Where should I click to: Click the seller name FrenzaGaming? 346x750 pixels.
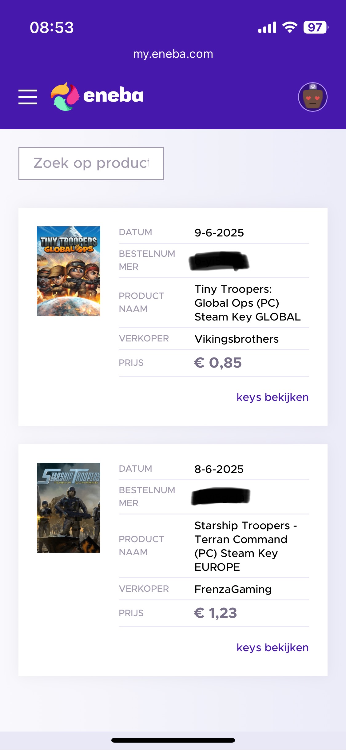[233, 589]
